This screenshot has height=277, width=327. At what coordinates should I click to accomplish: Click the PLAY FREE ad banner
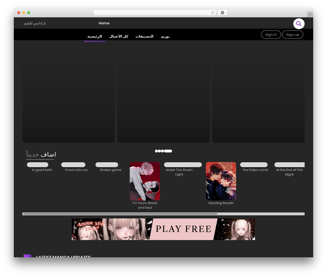pos(163,229)
